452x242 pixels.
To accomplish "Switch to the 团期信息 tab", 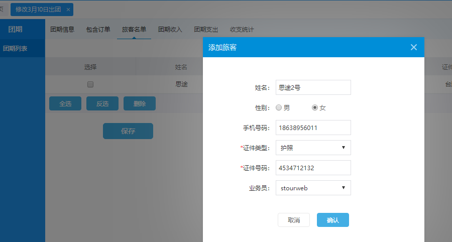I will pos(62,30).
